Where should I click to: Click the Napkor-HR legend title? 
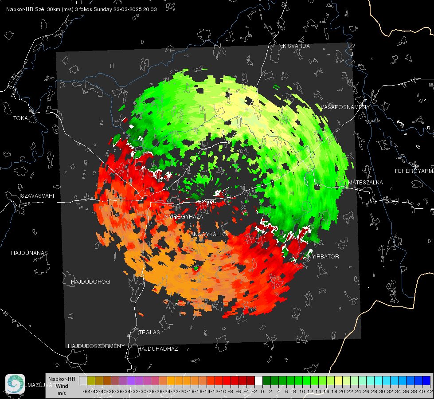coord(62,379)
